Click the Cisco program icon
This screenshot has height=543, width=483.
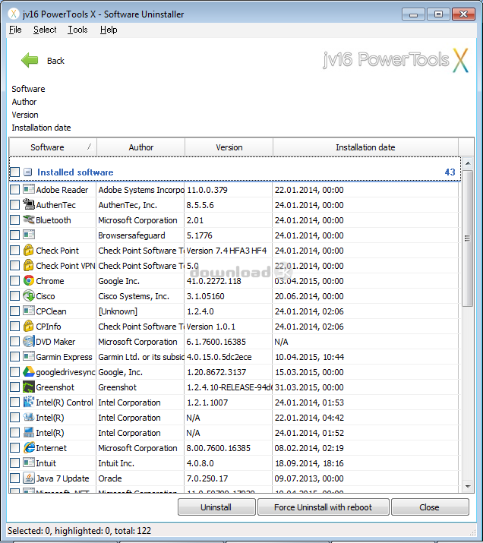pyautogui.click(x=28, y=295)
